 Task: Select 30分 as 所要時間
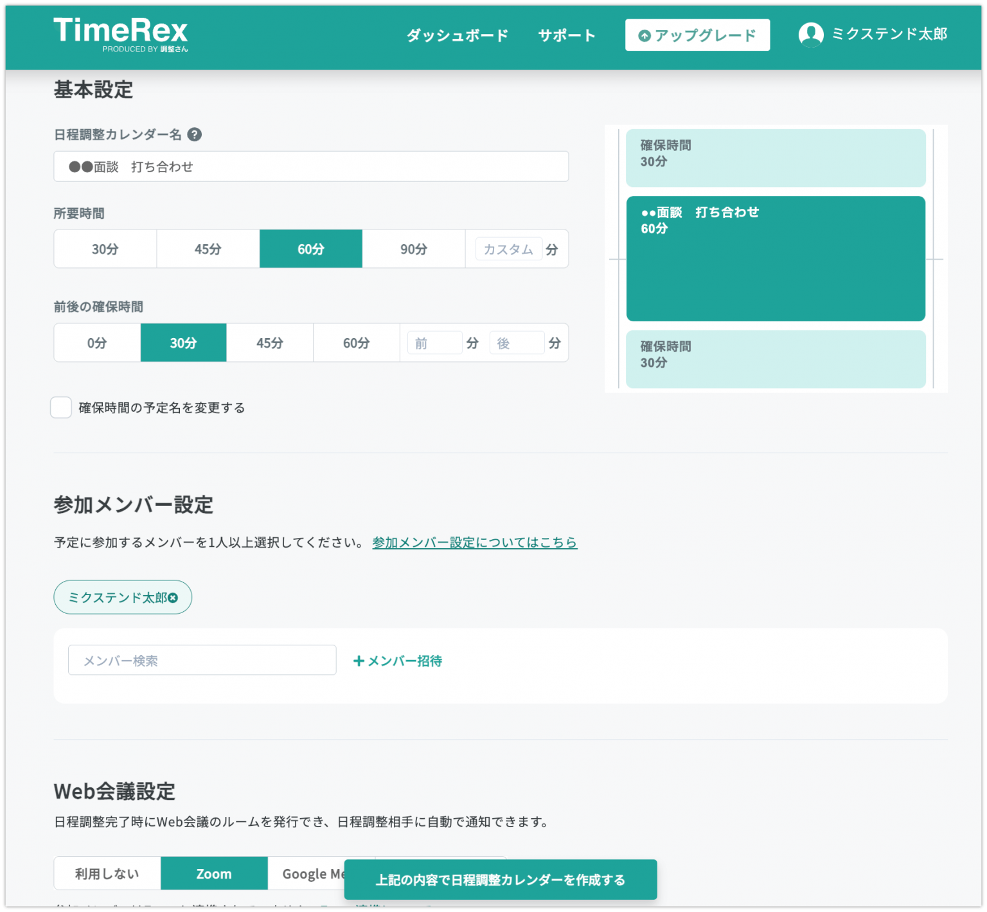(x=105, y=249)
